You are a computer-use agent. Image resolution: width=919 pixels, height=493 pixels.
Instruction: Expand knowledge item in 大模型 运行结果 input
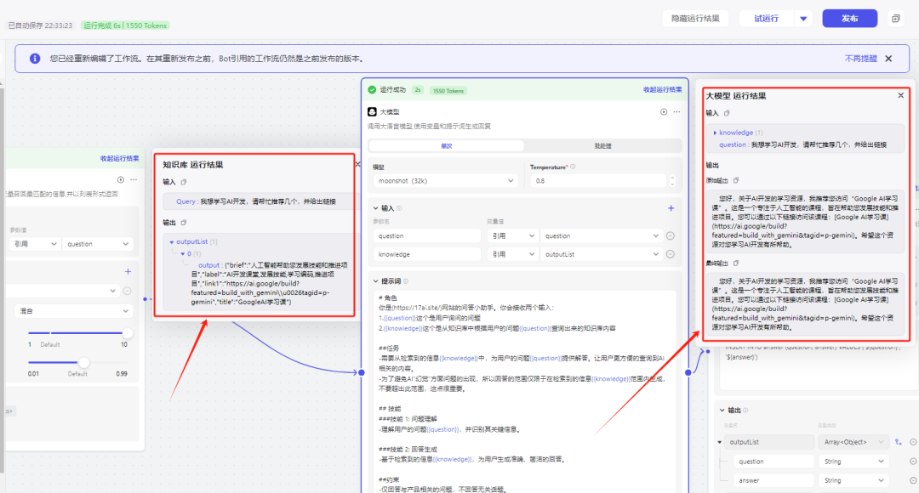tap(715, 133)
